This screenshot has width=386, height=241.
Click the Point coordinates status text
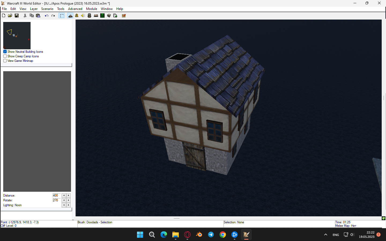tap(20, 222)
